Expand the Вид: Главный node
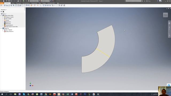This screenshot has height=96, width=171. coord(3,30)
